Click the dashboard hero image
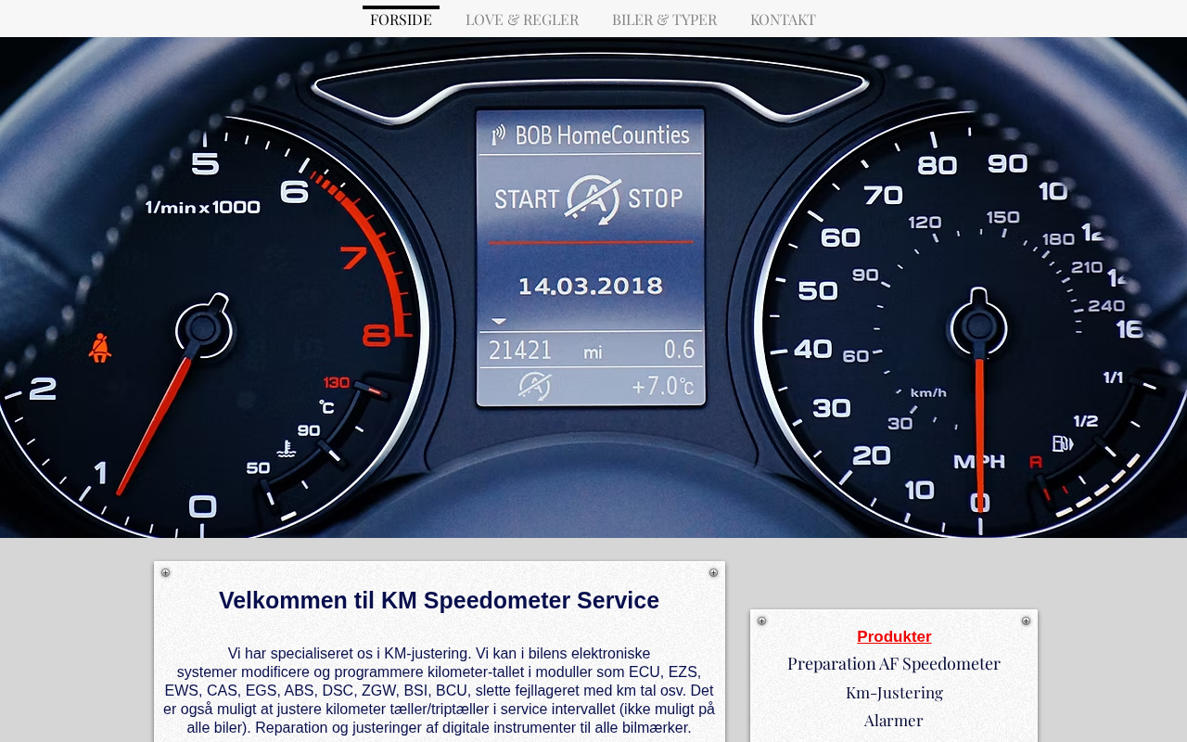The height and width of the screenshot is (742, 1187). click(x=593, y=288)
